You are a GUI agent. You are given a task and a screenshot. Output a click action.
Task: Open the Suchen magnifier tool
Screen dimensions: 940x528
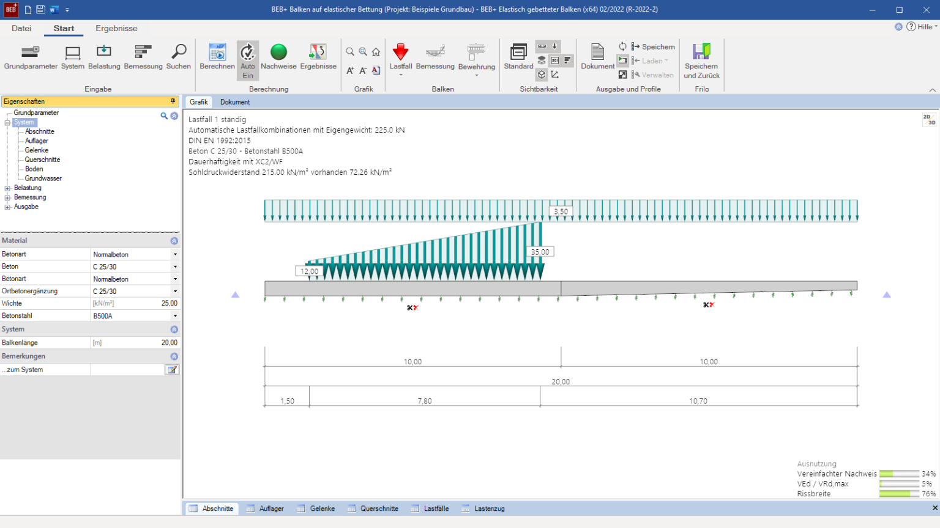(179, 53)
